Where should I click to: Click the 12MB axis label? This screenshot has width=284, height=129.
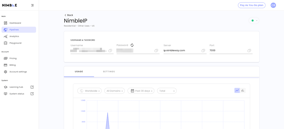(83, 100)
